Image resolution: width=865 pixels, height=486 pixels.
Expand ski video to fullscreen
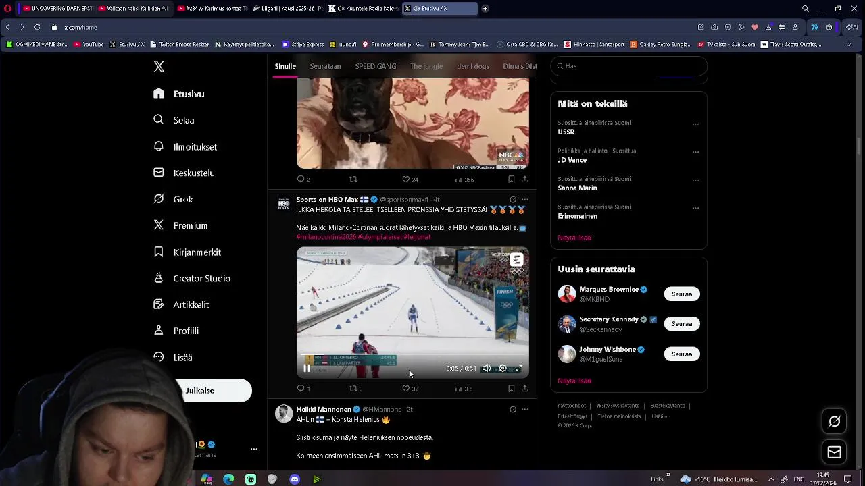point(519,369)
